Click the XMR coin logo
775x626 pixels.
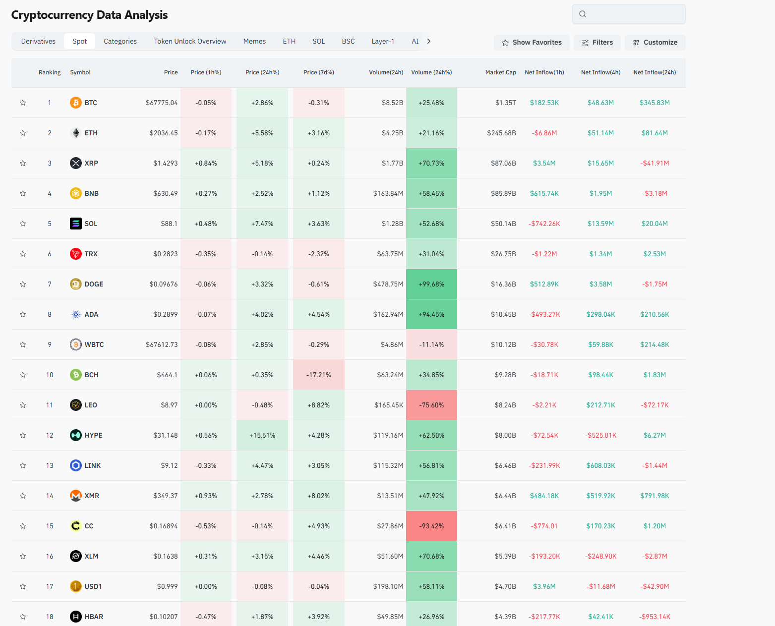(x=75, y=496)
